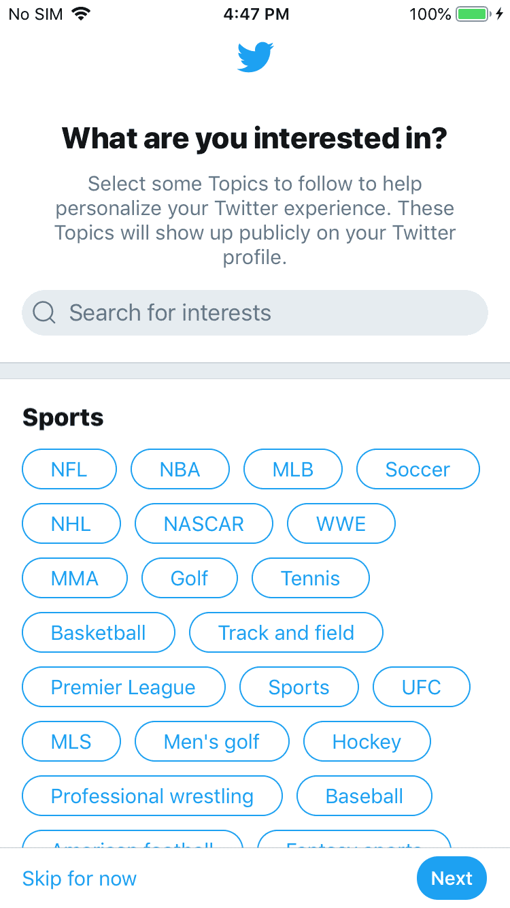Image resolution: width=510 pixels, height=908 pixels.
Task: Toggle the Track and field topic
Action: coord(286,632)
